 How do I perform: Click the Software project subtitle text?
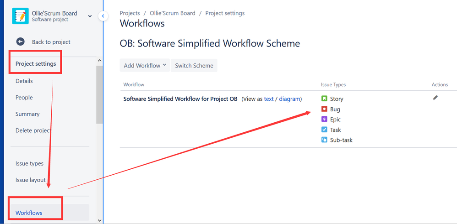pos(50,20)
